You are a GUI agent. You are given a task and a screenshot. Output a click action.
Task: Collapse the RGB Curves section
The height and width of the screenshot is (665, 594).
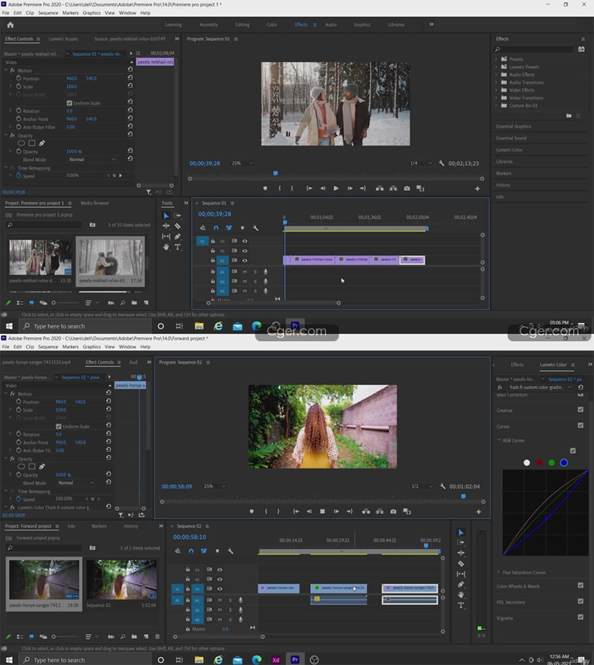[x=499, y=440]
